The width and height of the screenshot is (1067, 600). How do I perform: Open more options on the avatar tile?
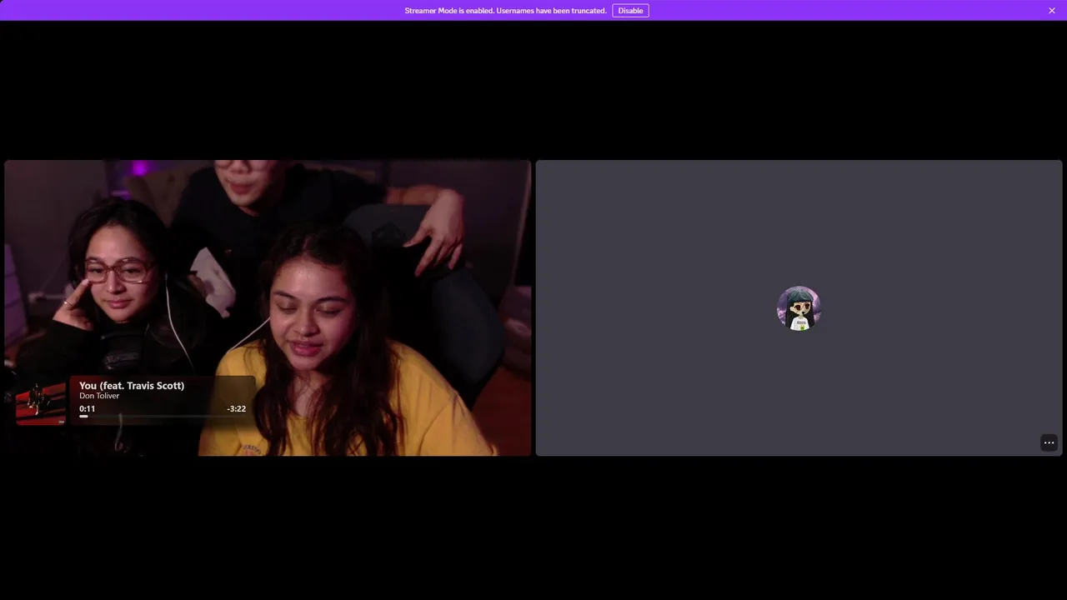coord(1049,442)
